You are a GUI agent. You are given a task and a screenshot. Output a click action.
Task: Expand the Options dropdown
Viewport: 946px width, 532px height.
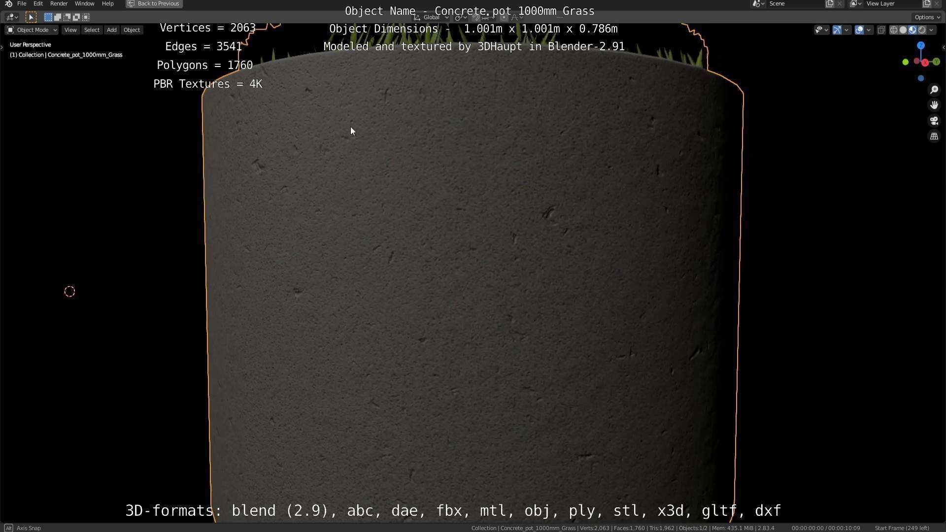coord(927,17)
